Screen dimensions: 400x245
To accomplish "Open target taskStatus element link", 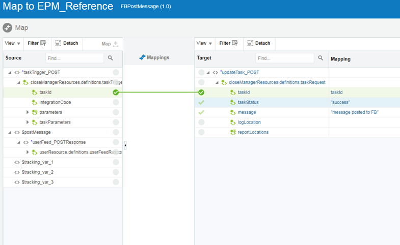I will 248,102.
